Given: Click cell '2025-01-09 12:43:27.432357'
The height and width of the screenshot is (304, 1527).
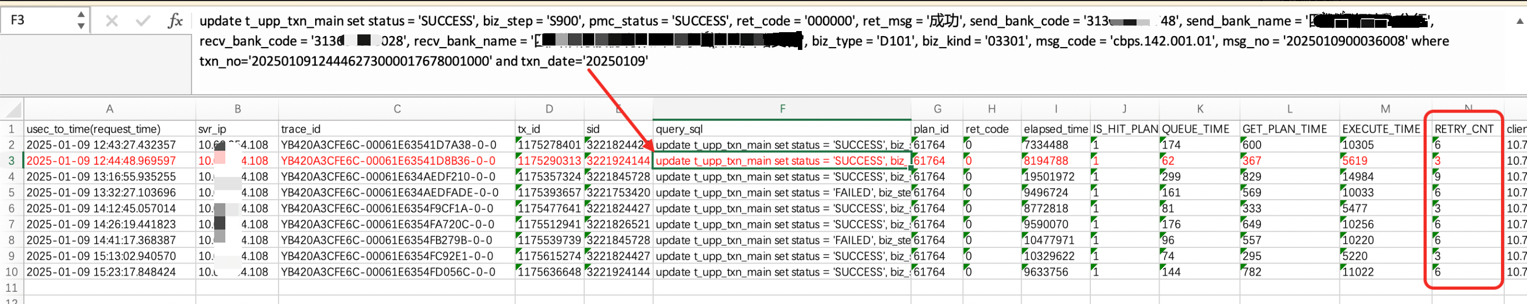Looking at the screenshot, I should [110, 145].
